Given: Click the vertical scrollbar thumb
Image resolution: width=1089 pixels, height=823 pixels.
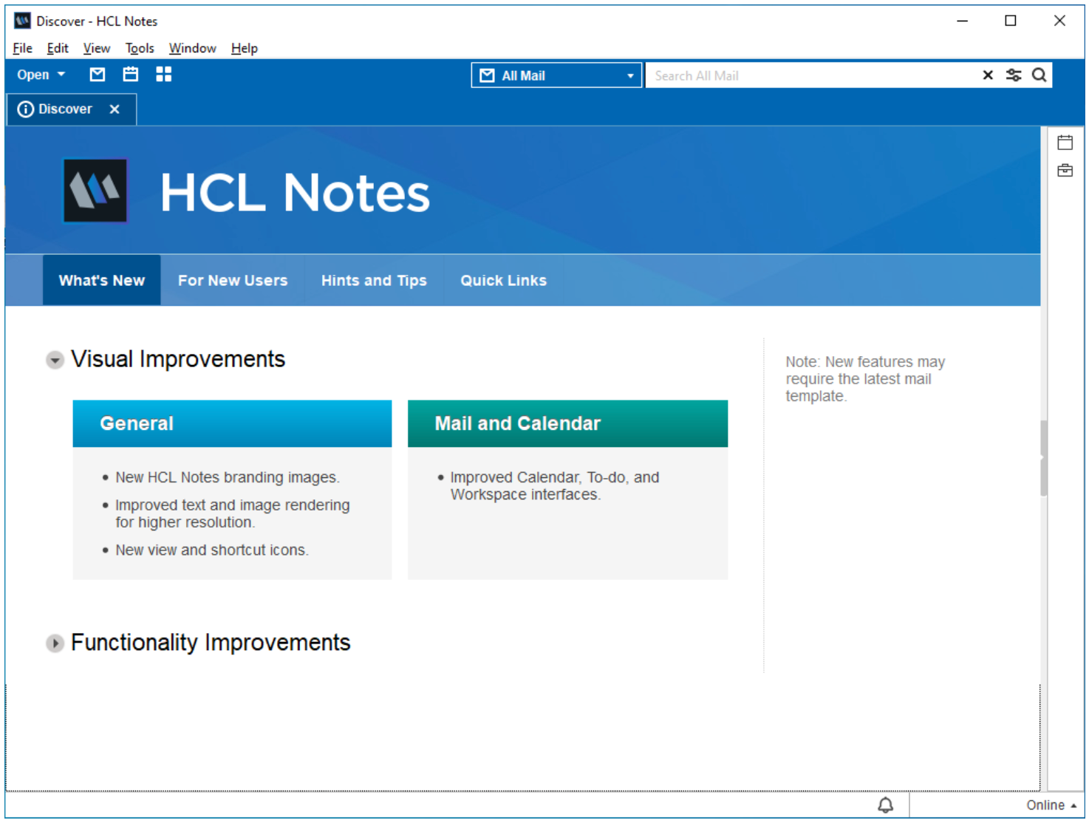Looking at the screenshot, I should (x=1044, y=458).
